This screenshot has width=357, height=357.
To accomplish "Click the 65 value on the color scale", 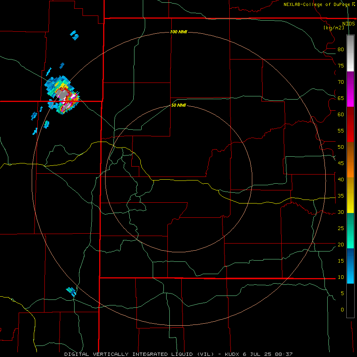I will click(x=341, y=98).
